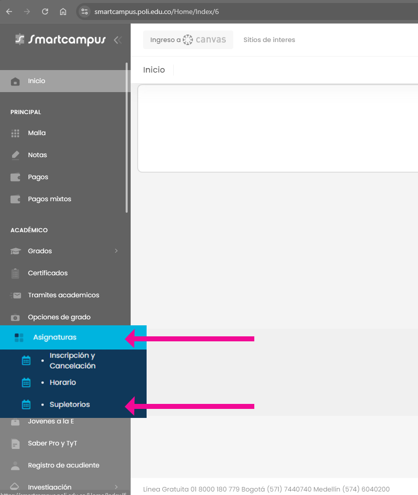Viewport: 418px width, 495px height.
Task: Open Inscripción y Cancelación submenu item
Action: [72, 361]
